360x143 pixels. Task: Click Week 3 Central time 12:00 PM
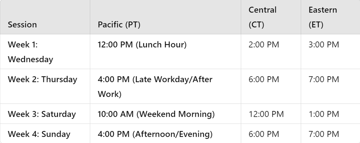266,114
